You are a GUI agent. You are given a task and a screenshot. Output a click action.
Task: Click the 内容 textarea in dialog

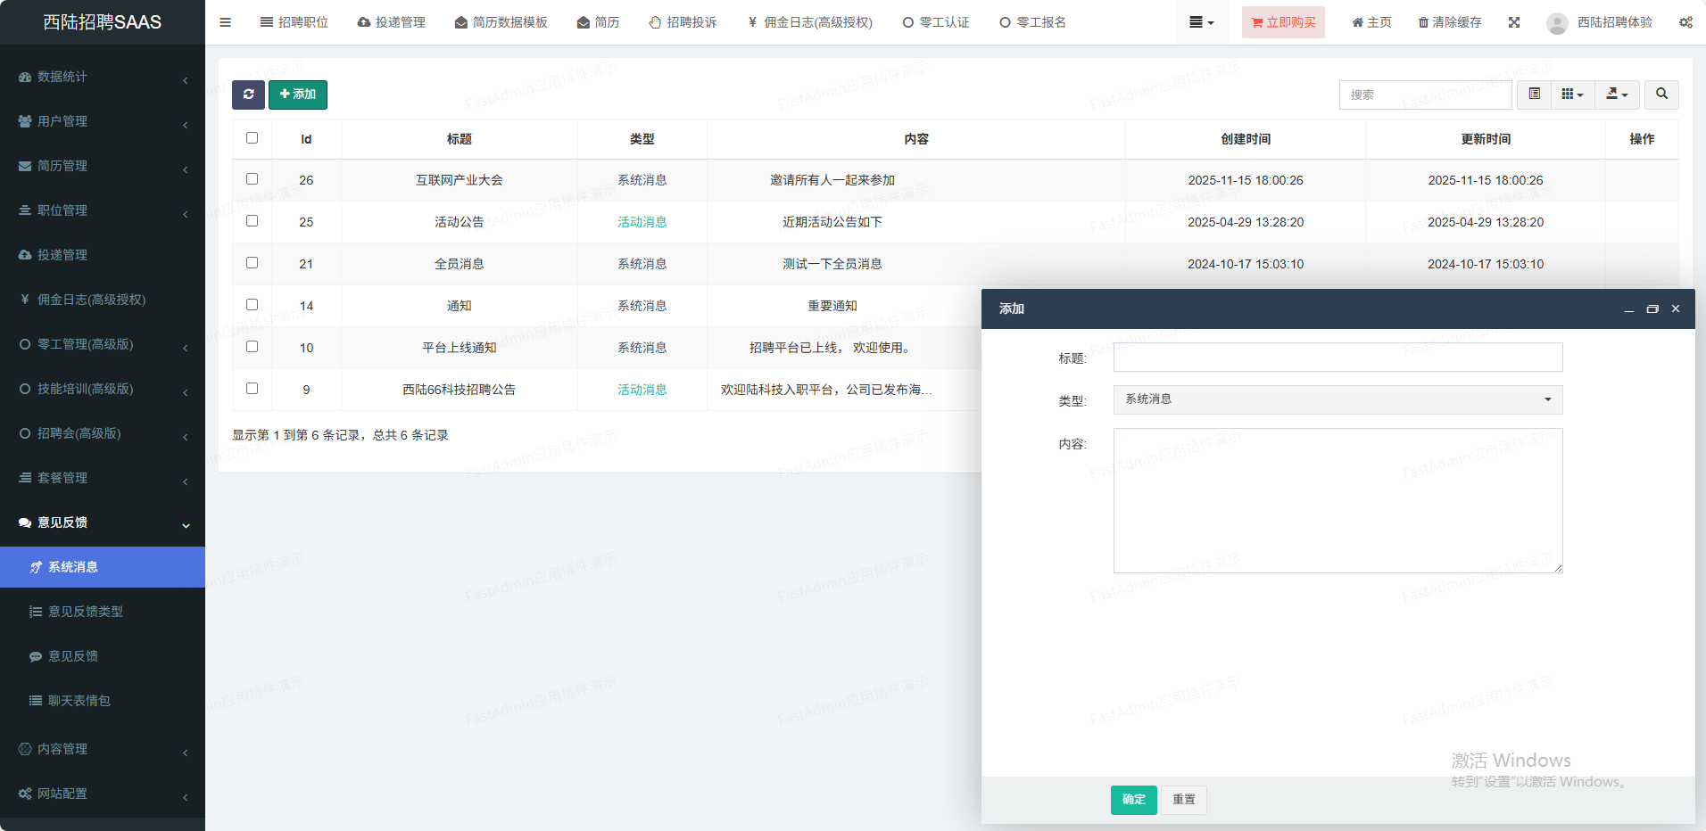[1337, 500]
